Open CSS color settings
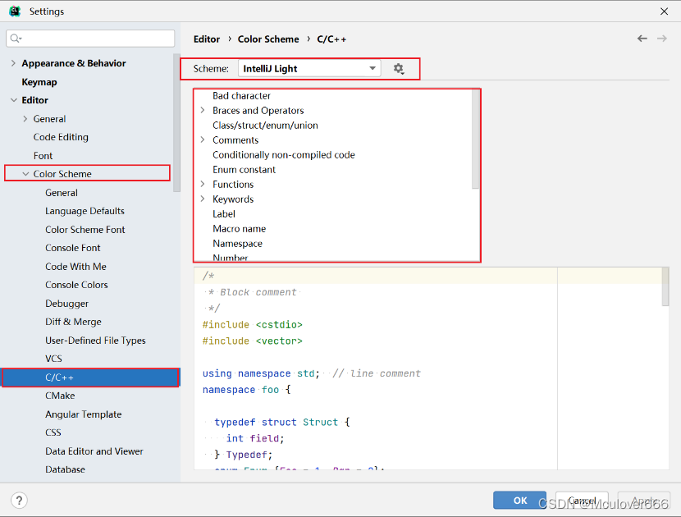 (x=53, y=432)
